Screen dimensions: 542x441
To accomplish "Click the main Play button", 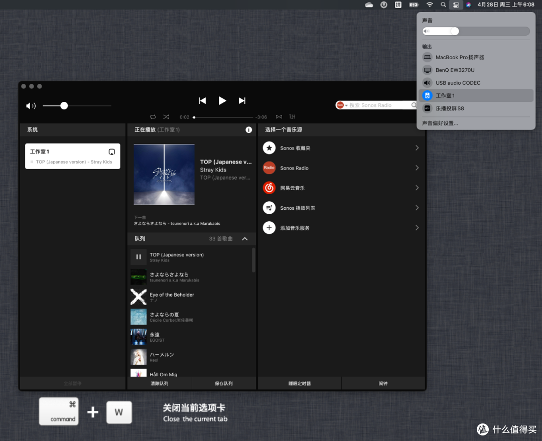I will tap(222, 100).
